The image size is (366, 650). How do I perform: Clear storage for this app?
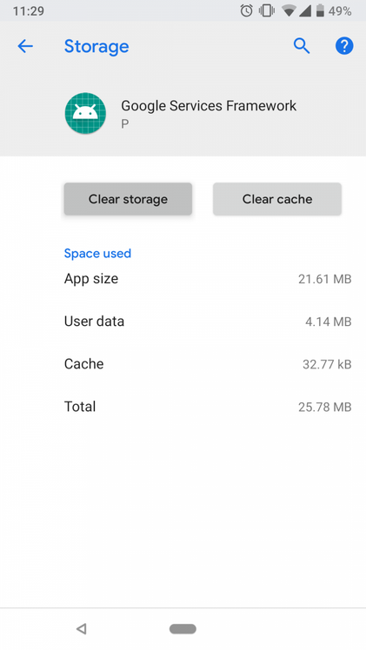tap(128, 199)
